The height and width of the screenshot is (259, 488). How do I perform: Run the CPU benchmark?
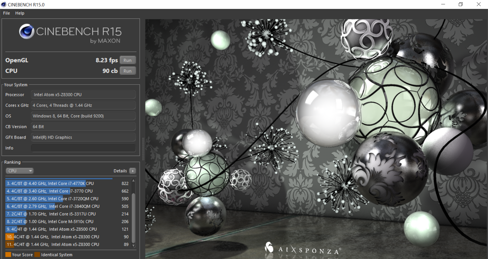point(128,71)
